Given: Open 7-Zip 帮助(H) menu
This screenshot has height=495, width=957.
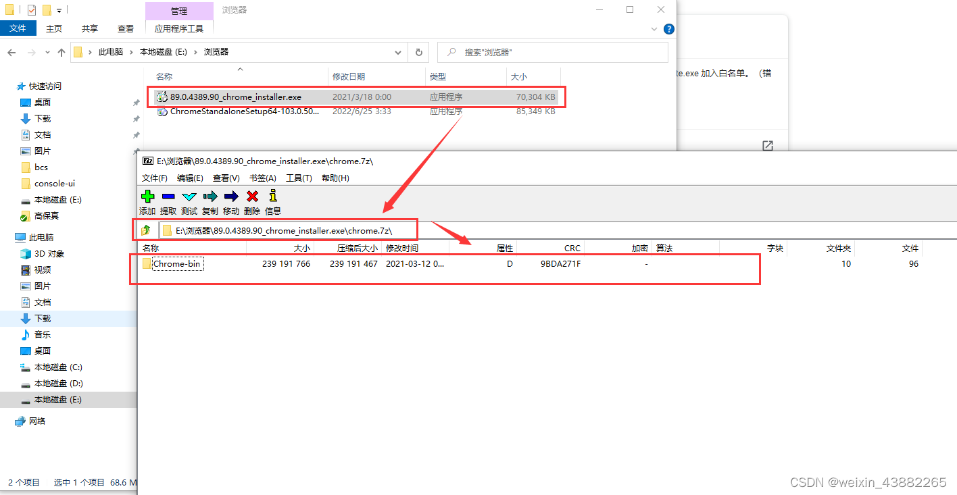Looking at the screenshot, I should (335, 178).
